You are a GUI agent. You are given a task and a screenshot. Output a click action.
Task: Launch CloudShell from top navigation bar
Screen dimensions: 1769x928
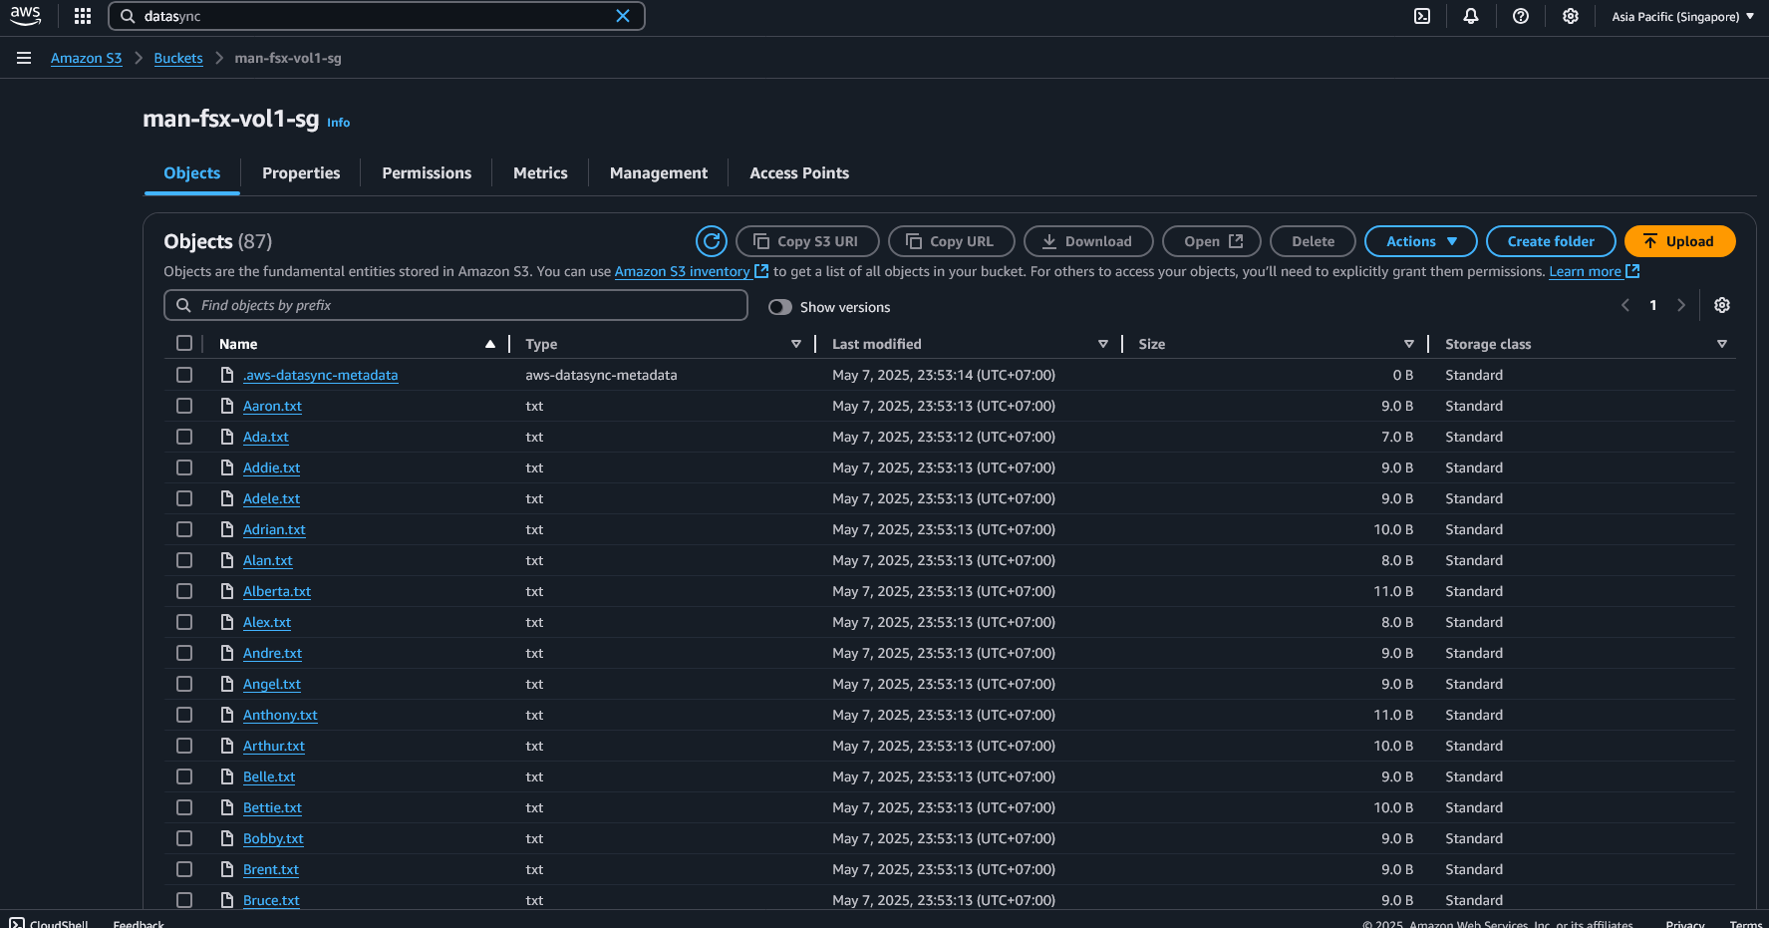point(1422,16)
